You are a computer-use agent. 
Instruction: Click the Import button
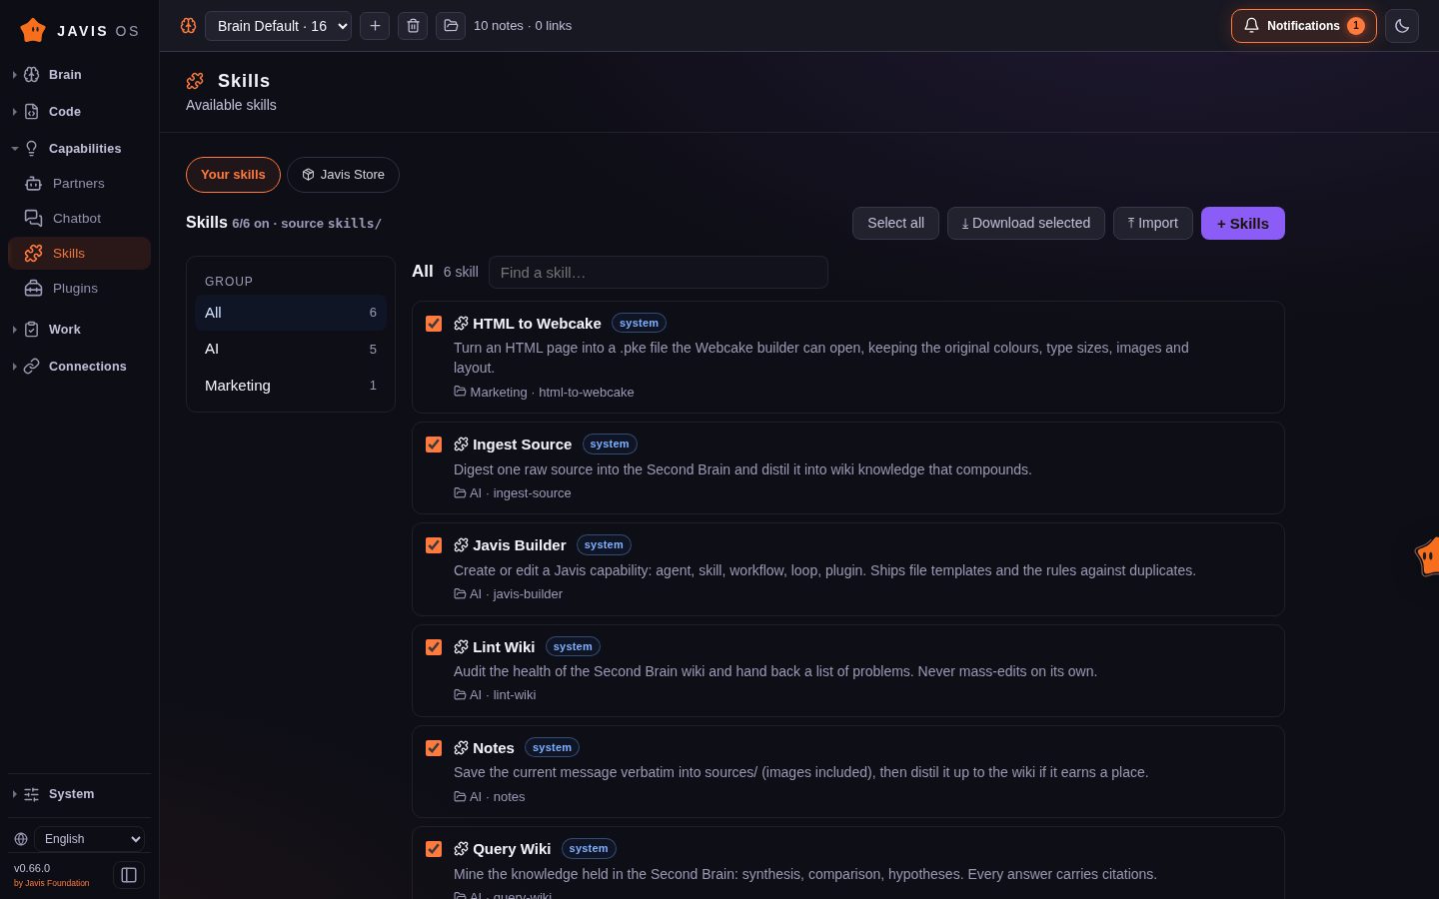coord(1153,224)
